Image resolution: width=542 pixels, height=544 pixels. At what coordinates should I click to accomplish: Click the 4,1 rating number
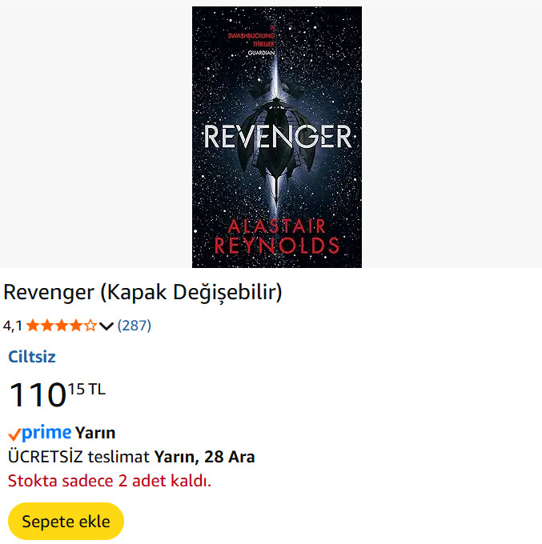click(13, 326)
